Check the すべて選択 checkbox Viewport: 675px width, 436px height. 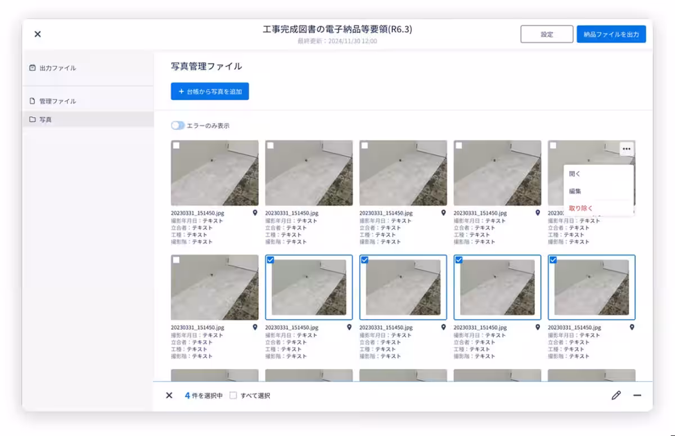coord(233,396)
